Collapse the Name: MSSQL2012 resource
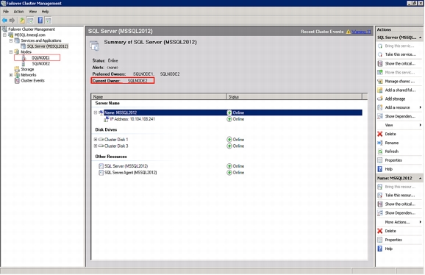425x275 pixels. (96, 113)
